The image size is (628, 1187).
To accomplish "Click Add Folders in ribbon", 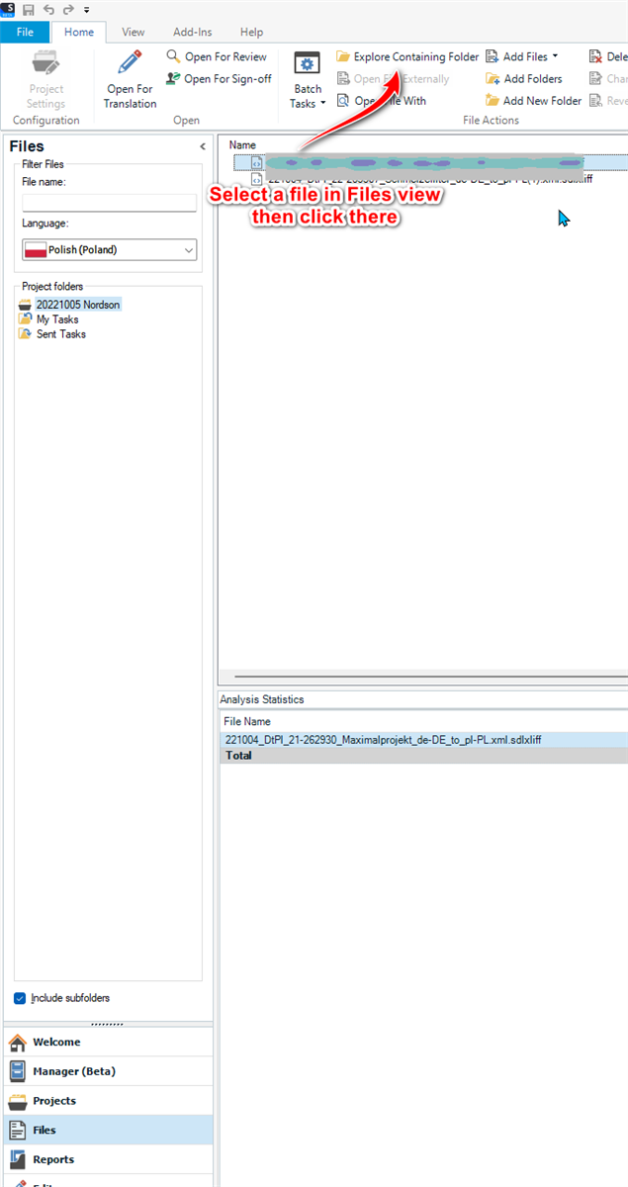I will (523, 79).
